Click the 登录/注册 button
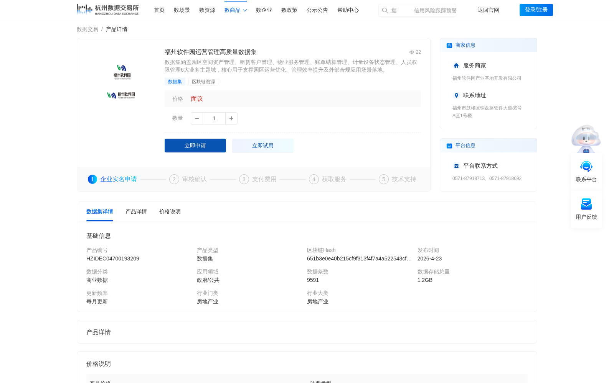This screenshot has width=614, height=383. click(536, 10)
